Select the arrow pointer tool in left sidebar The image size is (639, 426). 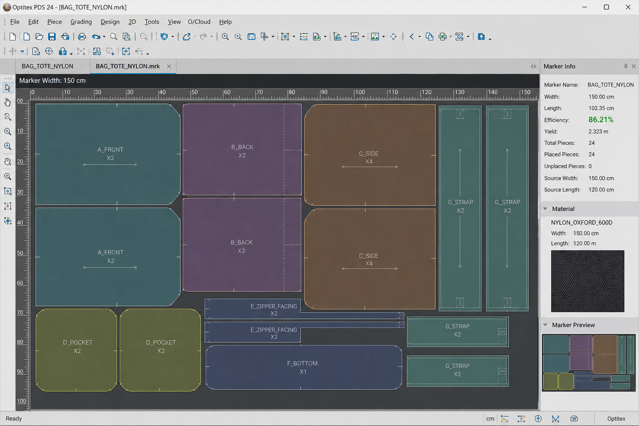[x=7, y=88]
